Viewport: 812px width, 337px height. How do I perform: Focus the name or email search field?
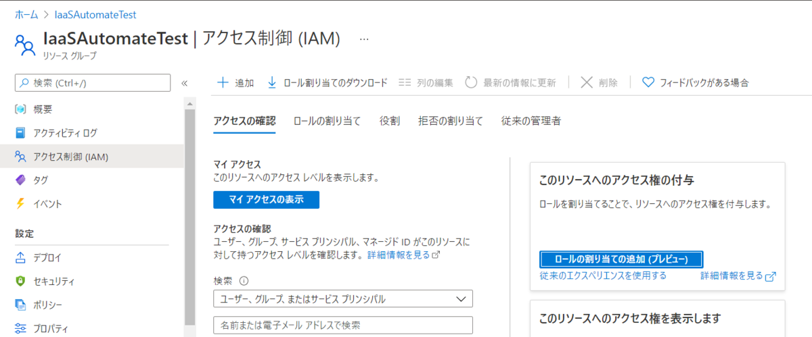pyautogui.click(x=342, y=325)
